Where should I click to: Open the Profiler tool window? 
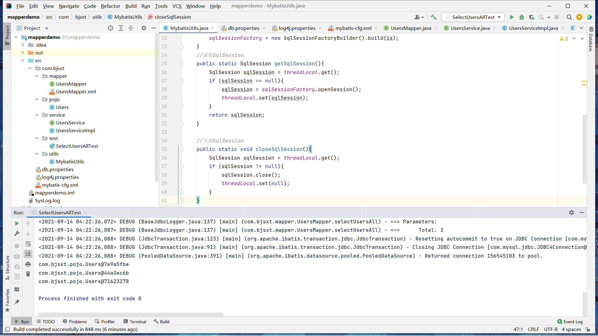coord(105,322)
